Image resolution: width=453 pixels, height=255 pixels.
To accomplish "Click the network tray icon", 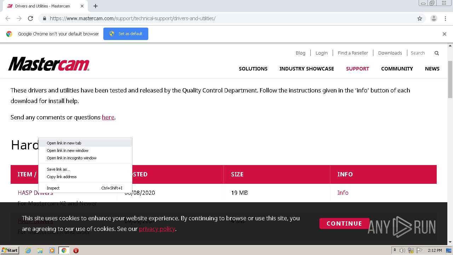I will 411,250.
